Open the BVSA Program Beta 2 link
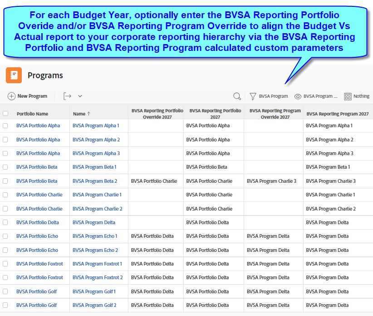The height and width of the screenshot is (316, 373). 95,181
